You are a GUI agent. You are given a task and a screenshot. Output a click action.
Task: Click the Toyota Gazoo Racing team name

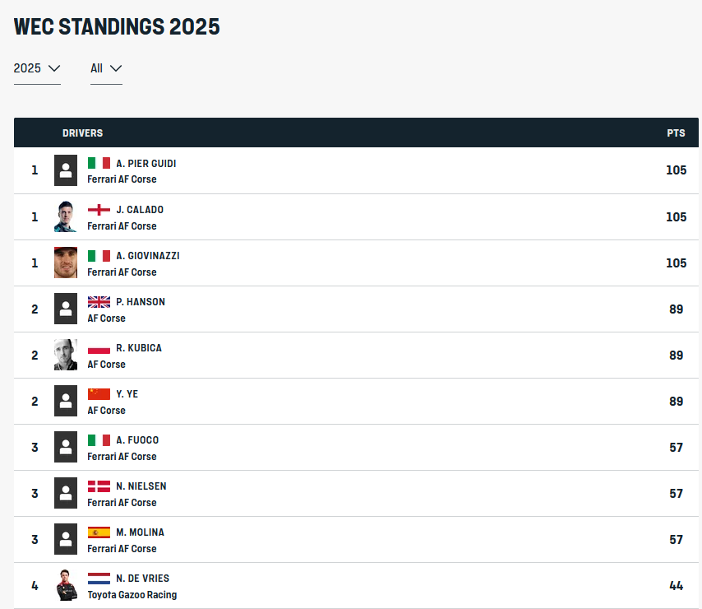pyautogui.click(x=132, y=595)
